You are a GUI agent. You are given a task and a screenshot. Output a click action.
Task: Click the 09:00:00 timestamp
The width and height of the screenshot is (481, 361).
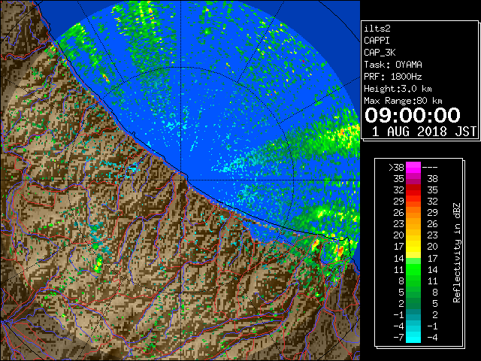pyautogui.click(x=413, y=115)
